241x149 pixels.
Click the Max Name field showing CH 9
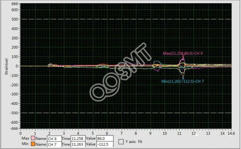click(54, 139)
